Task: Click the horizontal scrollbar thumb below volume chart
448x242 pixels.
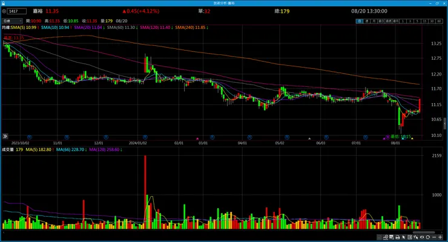Action: 424,232
